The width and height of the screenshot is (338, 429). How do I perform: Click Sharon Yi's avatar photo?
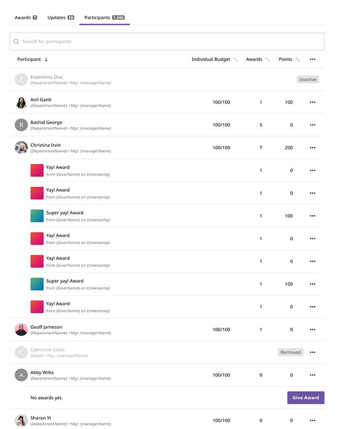pyautogui.click(x=21, y=420)
